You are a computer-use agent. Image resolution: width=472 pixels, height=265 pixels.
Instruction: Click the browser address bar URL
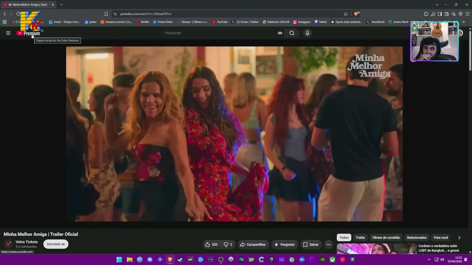pyautogui.click(x=146, y=14)
